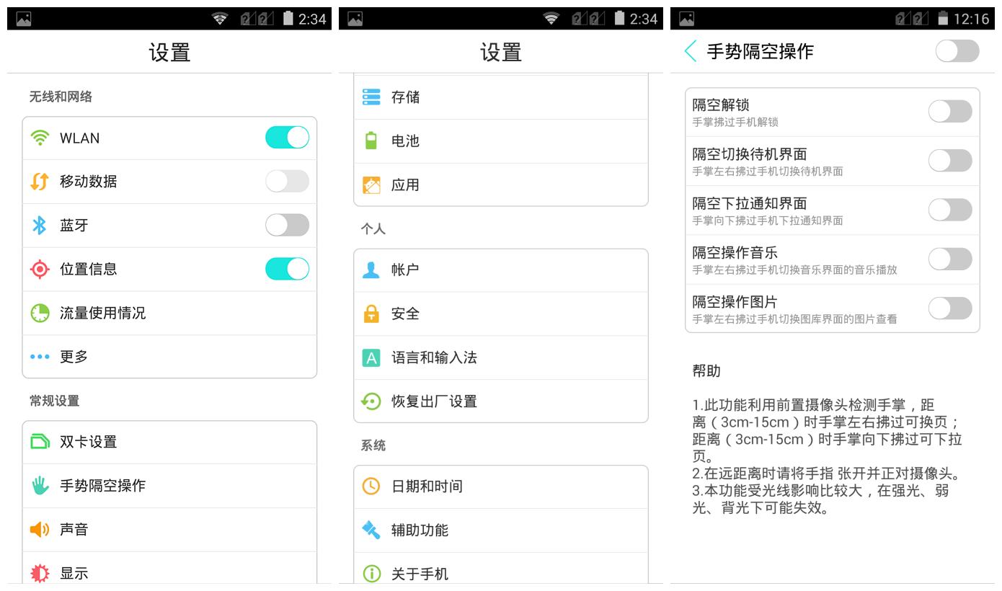This screenshot has width=1002, height=591.
Task: Open 关于手机 about phone
Action: (418, 574)
